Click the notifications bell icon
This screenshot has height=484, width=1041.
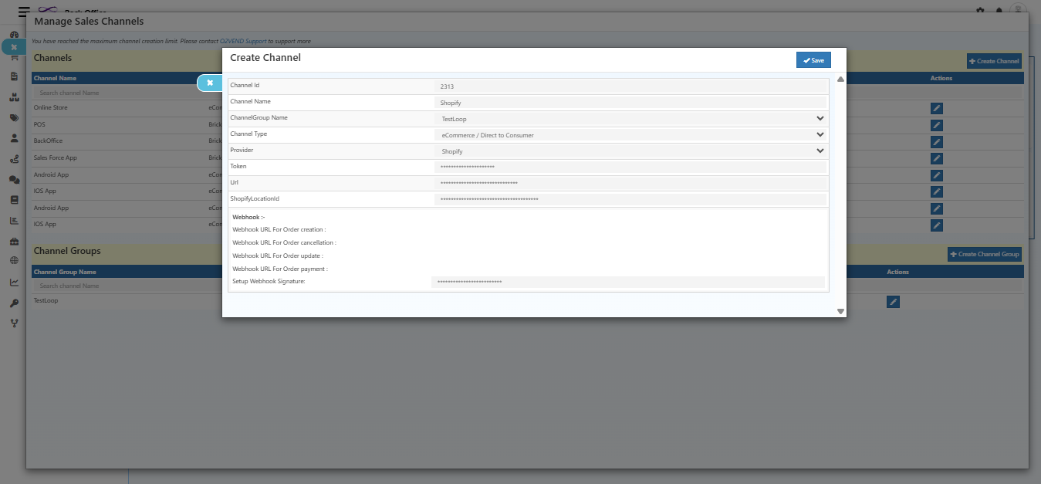click(999, 8)
